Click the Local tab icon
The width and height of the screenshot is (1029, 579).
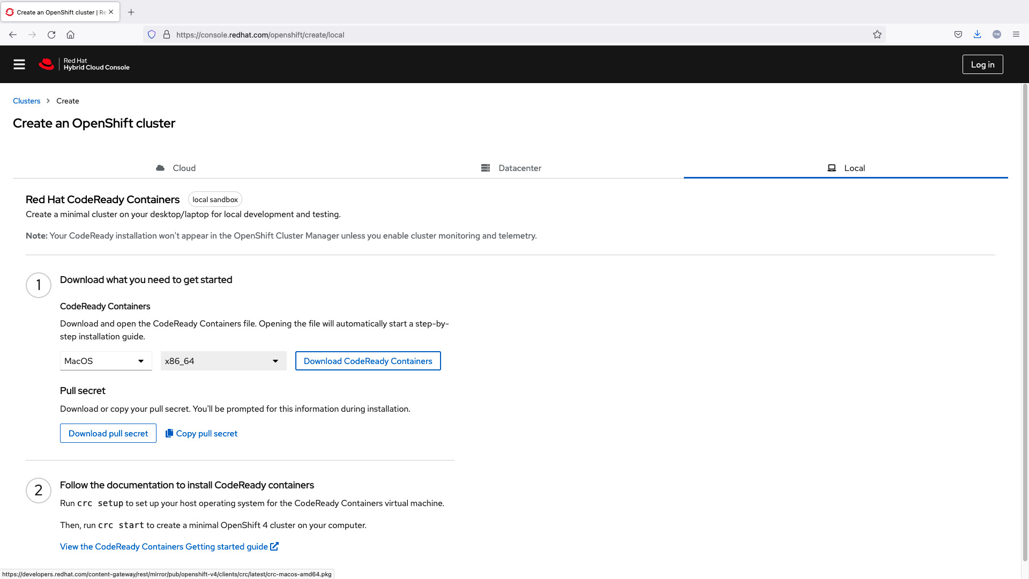(x=832, y=168)
